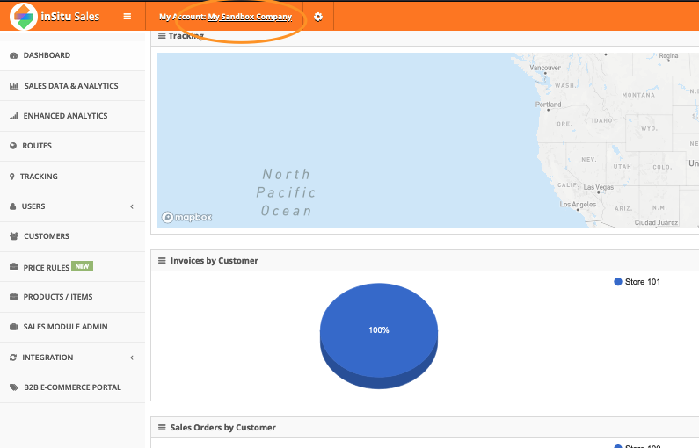Image resolution: width=699 pixels, height=448 pixels.
Task: Click the Tracking panel menu icon
Action: coord(162,36)
